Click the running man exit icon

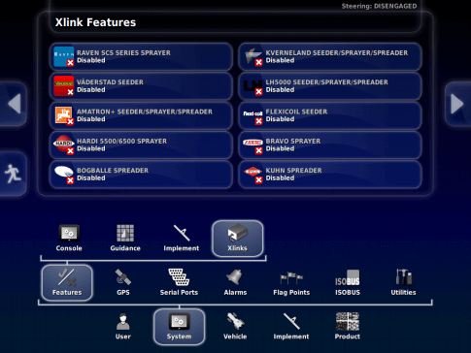click(x=13, y=174)
